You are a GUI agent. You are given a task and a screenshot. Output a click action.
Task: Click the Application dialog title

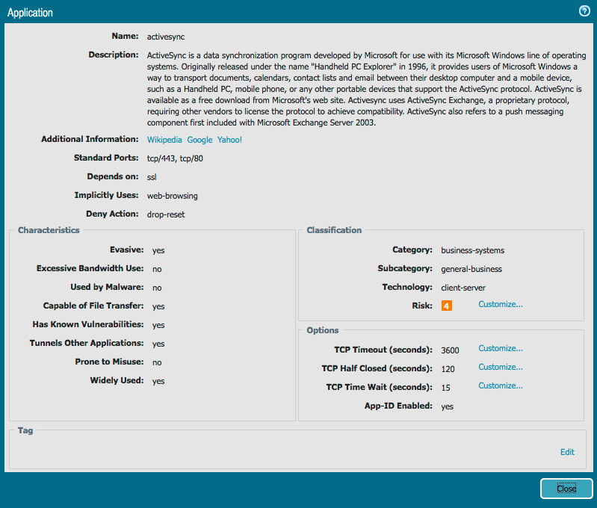[x=30, y=13]
